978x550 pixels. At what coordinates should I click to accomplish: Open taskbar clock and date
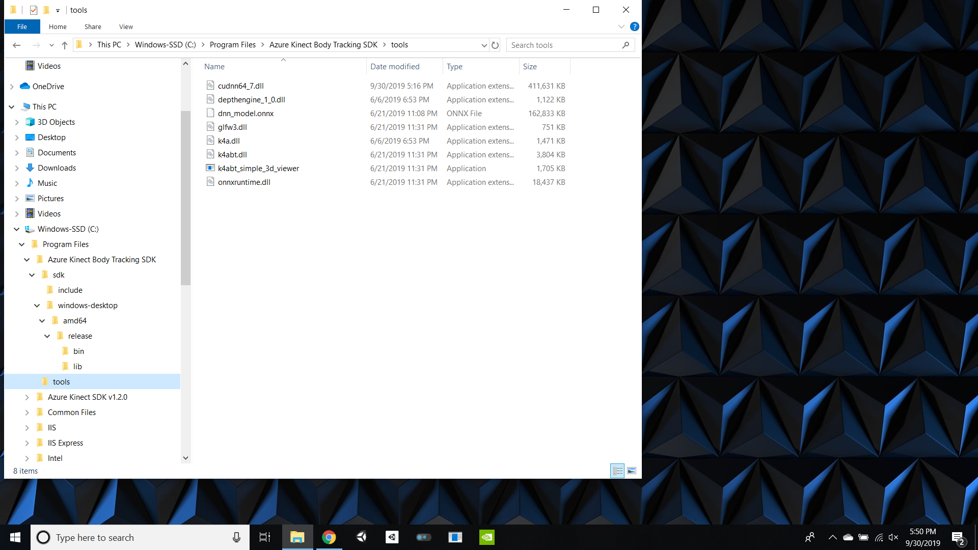(x=923, y=537)
